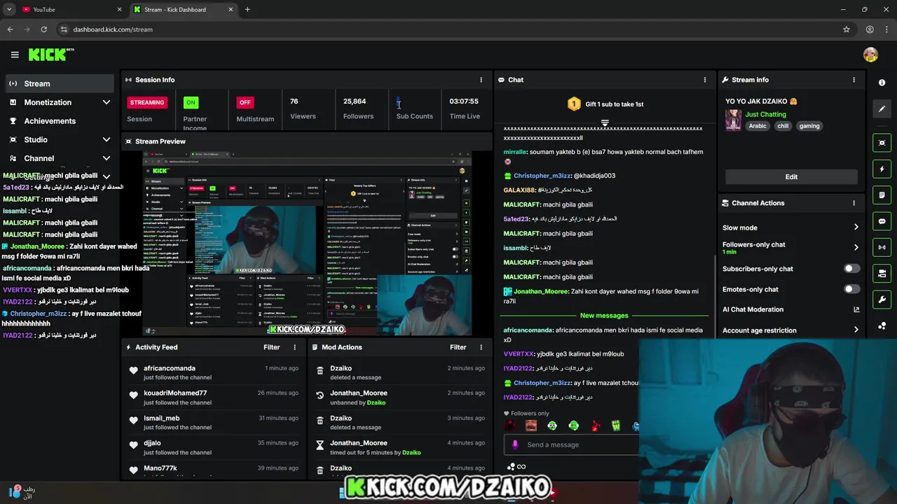Open Session Info options menu
This screenshot has width=897, height=504.
[481, 80]
